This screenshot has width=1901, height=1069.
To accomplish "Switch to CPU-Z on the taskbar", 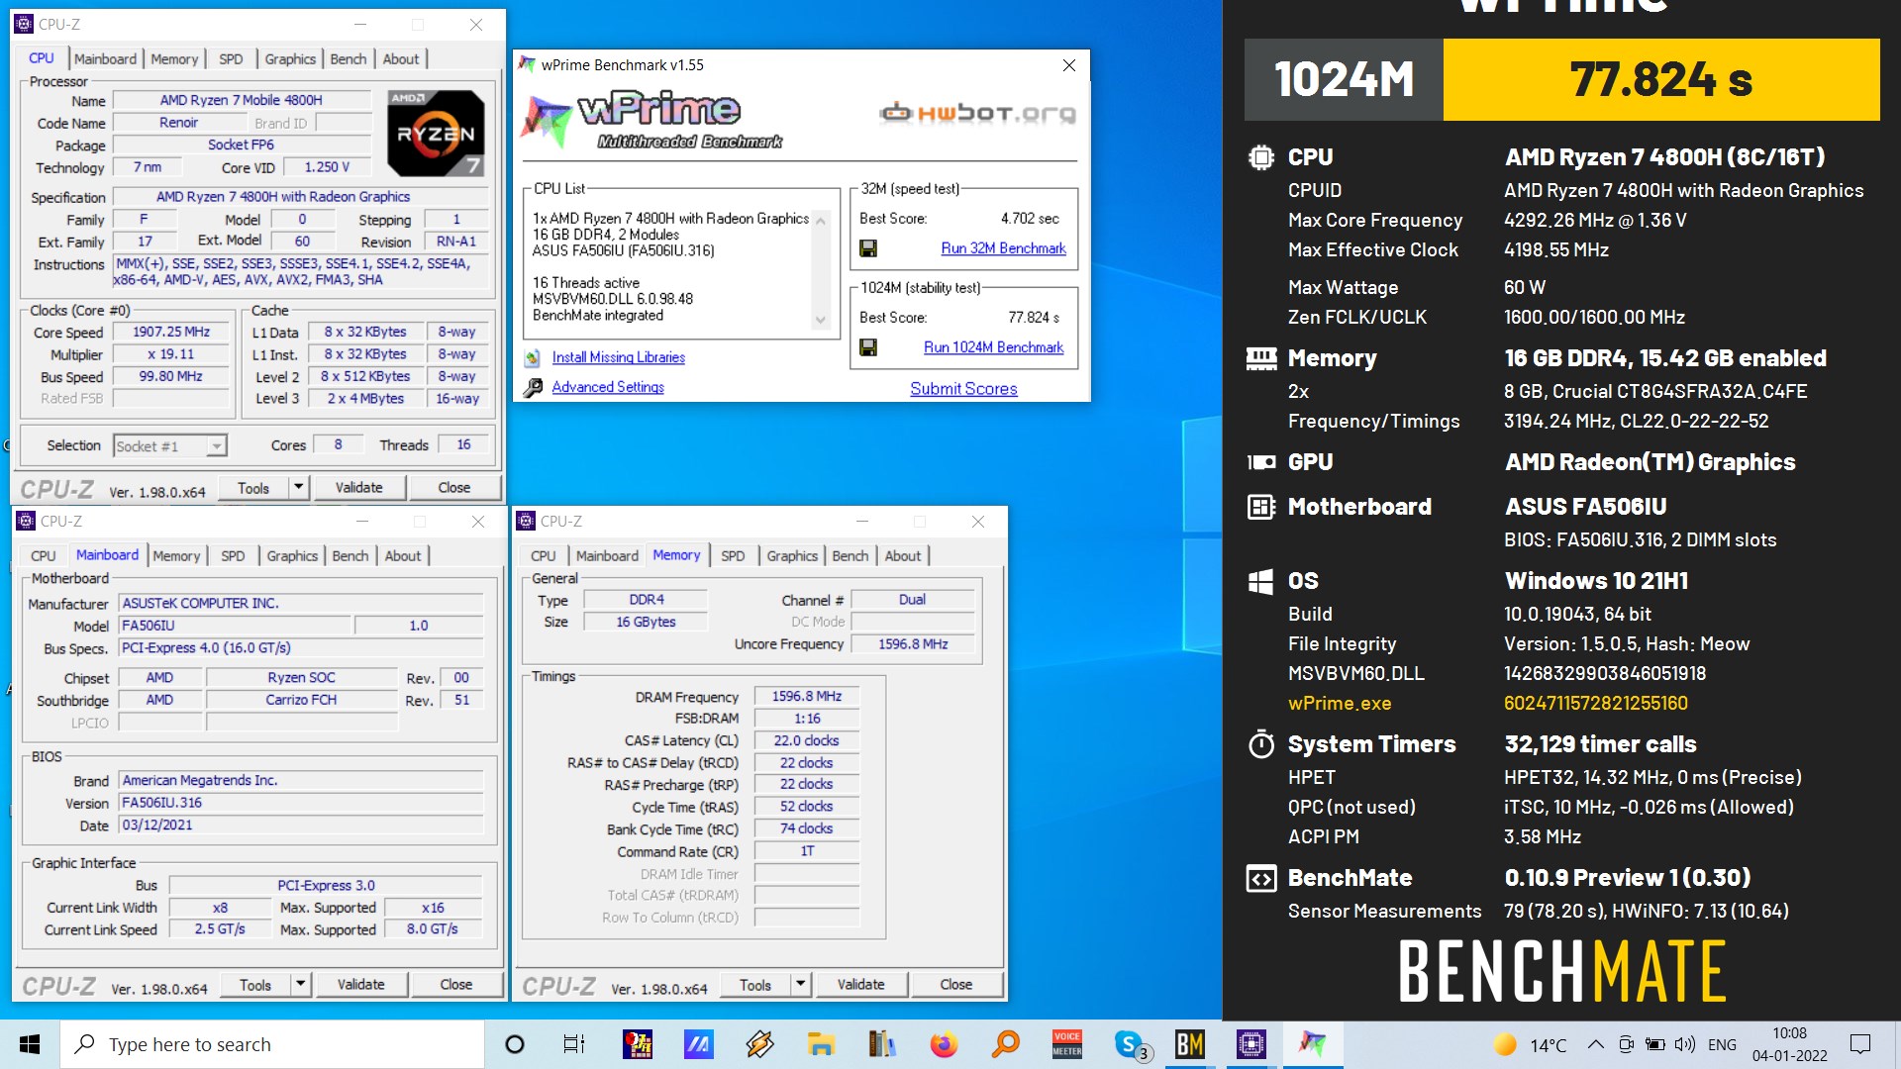I will pyautogui.click(x=1251, y=1044).
